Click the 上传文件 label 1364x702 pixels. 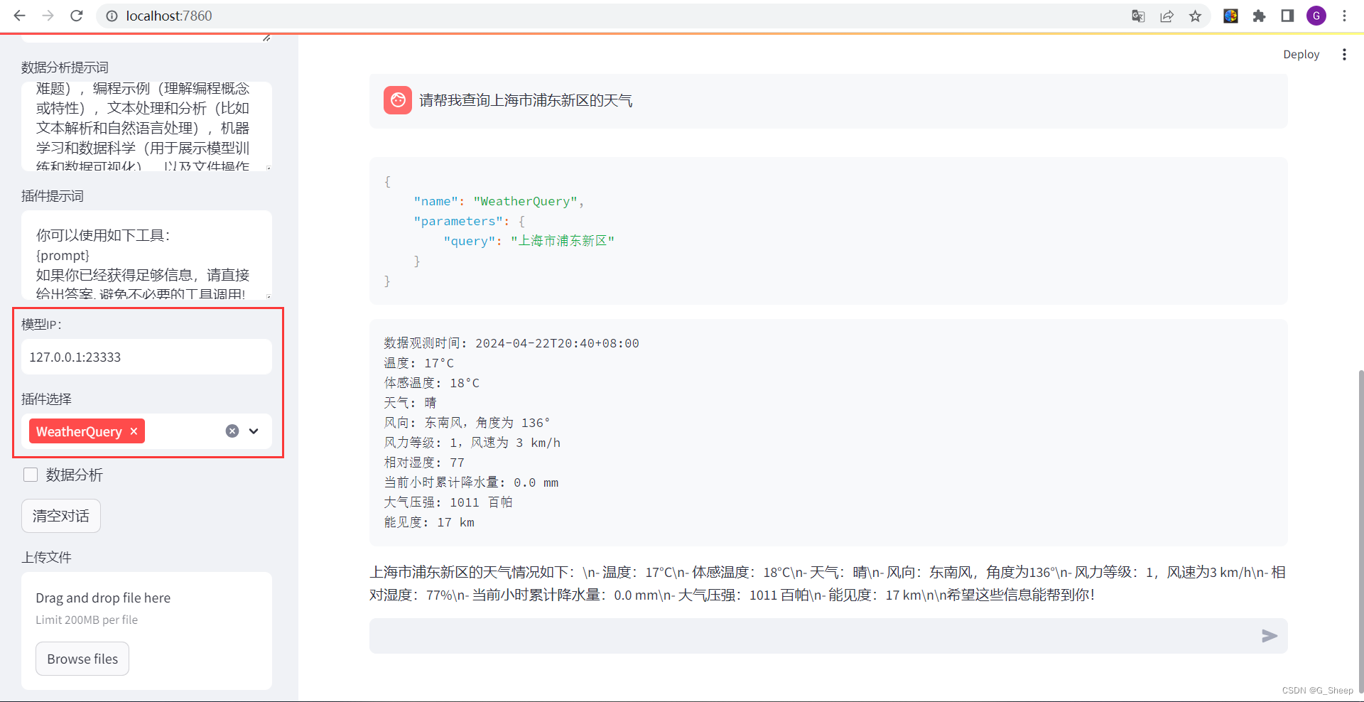46,557
